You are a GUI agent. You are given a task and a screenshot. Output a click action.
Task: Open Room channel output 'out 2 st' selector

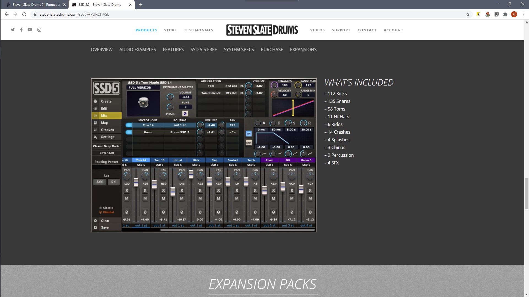pyautogui.click(x=269, y=226)
